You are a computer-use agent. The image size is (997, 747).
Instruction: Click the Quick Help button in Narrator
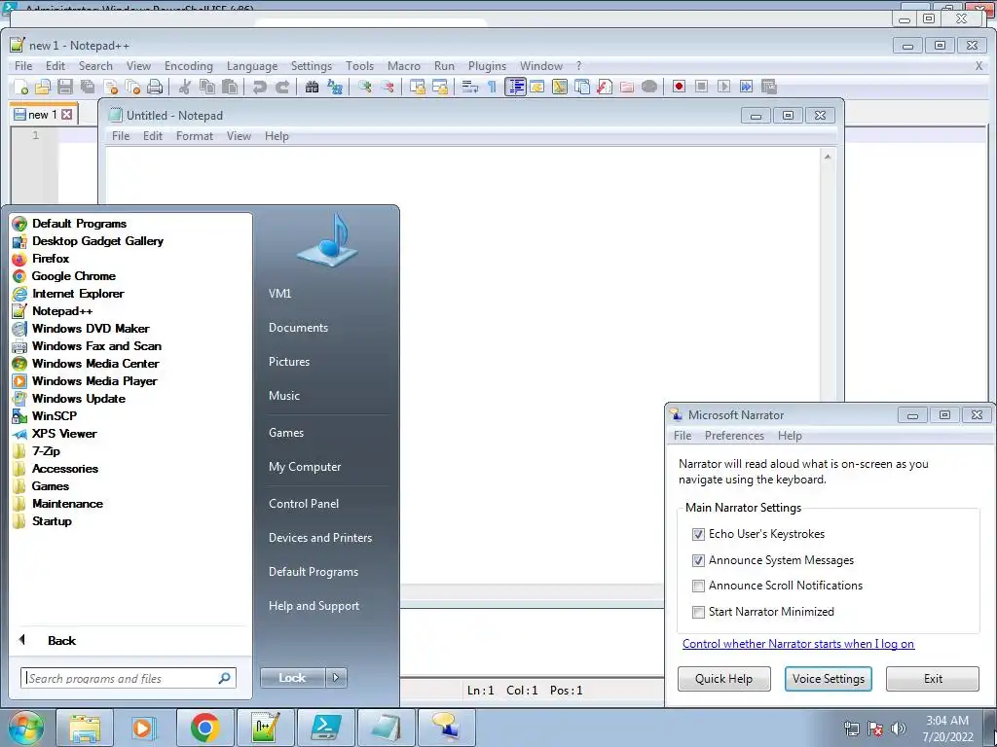click(723, 678)
